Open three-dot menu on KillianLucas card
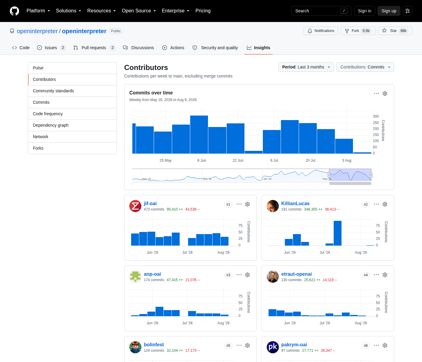The width and height of the screenshot is (422, 362). pos(376,204)
